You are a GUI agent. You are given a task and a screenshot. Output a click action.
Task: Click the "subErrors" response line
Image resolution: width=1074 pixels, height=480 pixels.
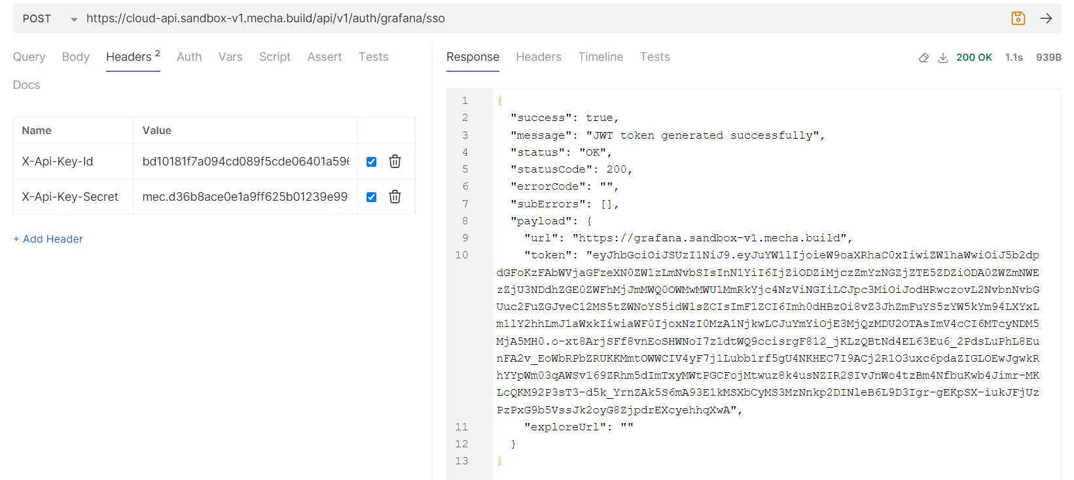564,204
